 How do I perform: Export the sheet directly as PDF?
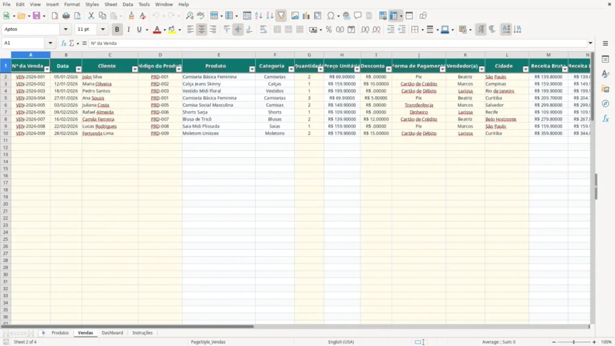55,16
